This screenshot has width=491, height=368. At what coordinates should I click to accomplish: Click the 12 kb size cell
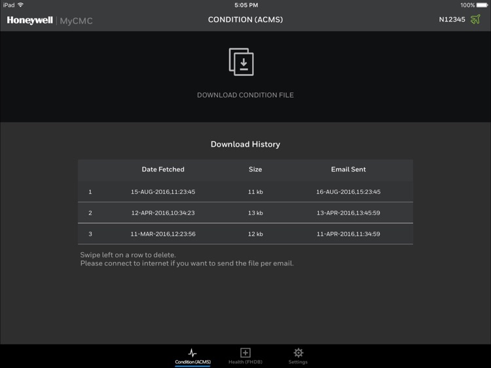255,234
